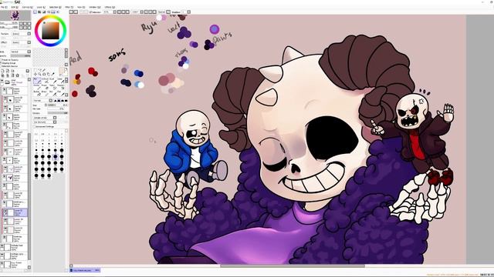Viewport: 494px width, 277px height.
Task: Open the simple circle brush shape dropdown
Action: tap(45, 118)
